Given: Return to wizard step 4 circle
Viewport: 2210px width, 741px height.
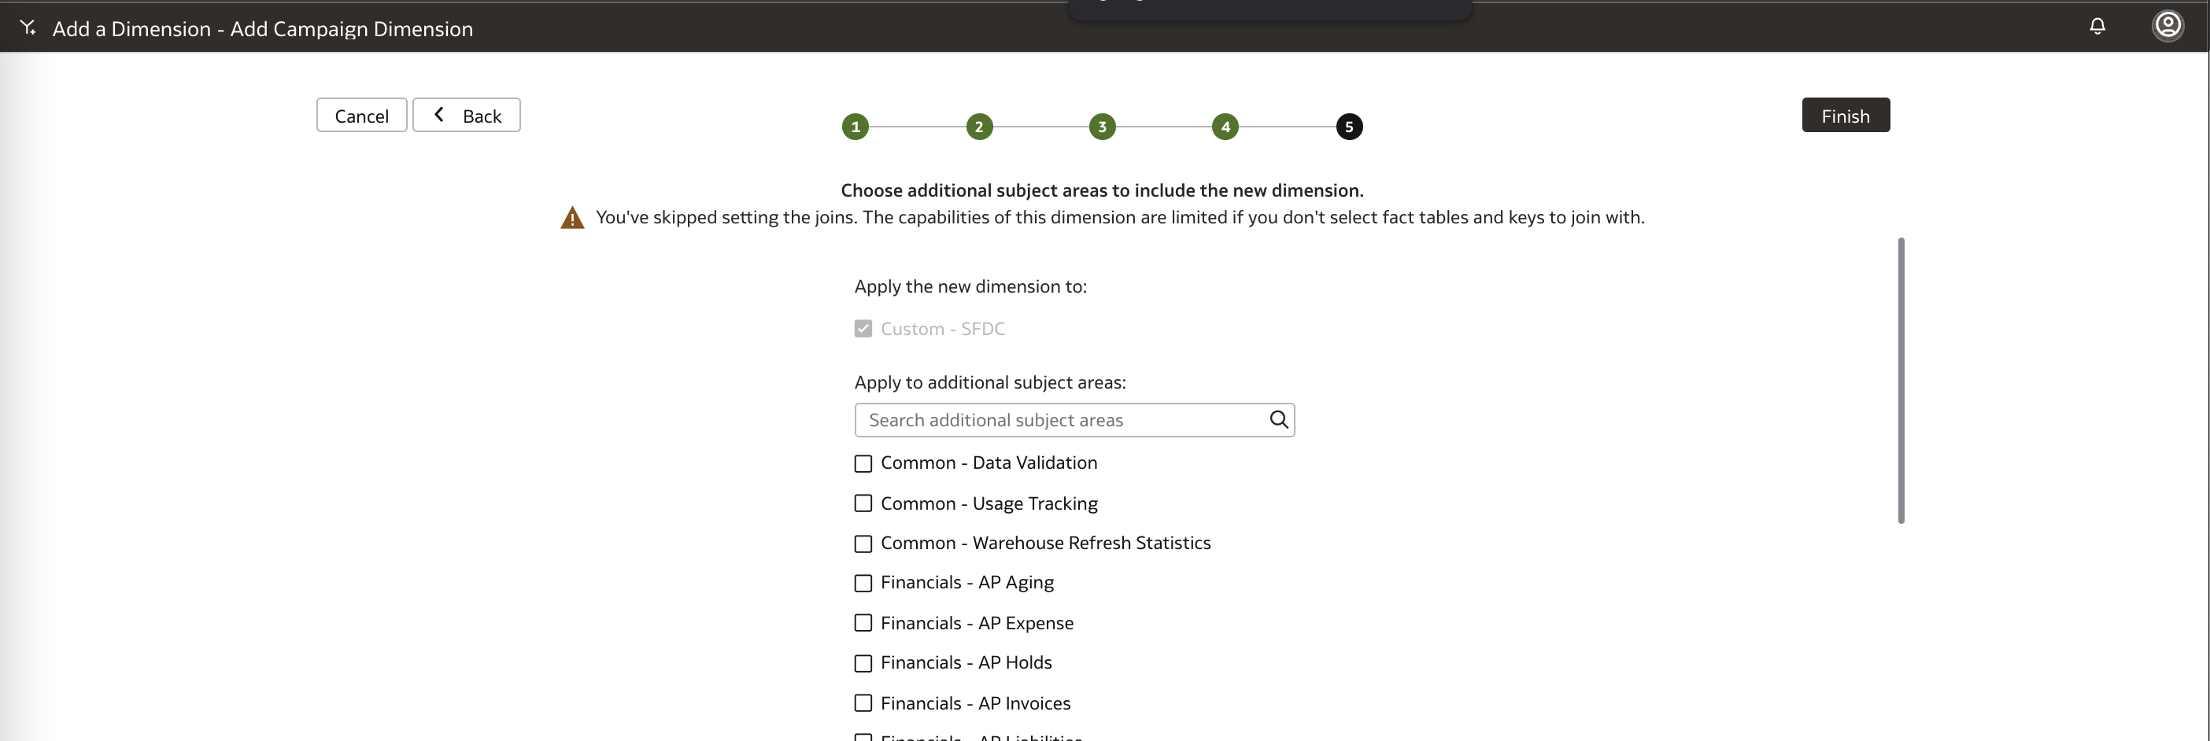Looking at the screenshot, I should [x=1225, y=127].
